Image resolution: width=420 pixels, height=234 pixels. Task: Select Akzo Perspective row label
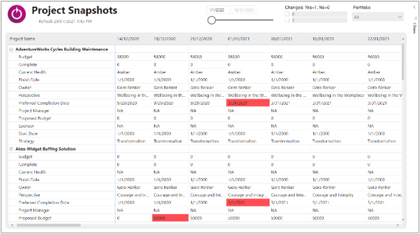(29, 195)
